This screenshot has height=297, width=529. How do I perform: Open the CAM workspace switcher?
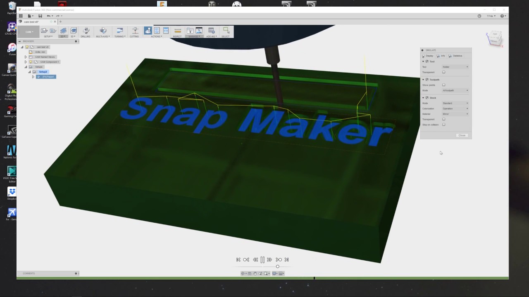tap(29, 32)
